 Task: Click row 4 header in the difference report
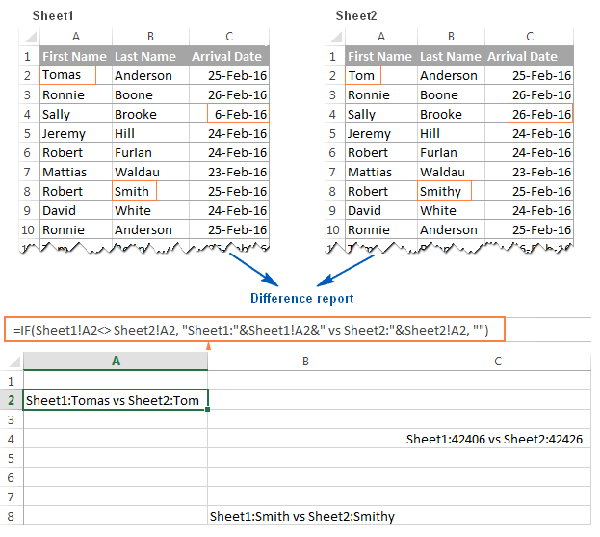coord(12,439)
